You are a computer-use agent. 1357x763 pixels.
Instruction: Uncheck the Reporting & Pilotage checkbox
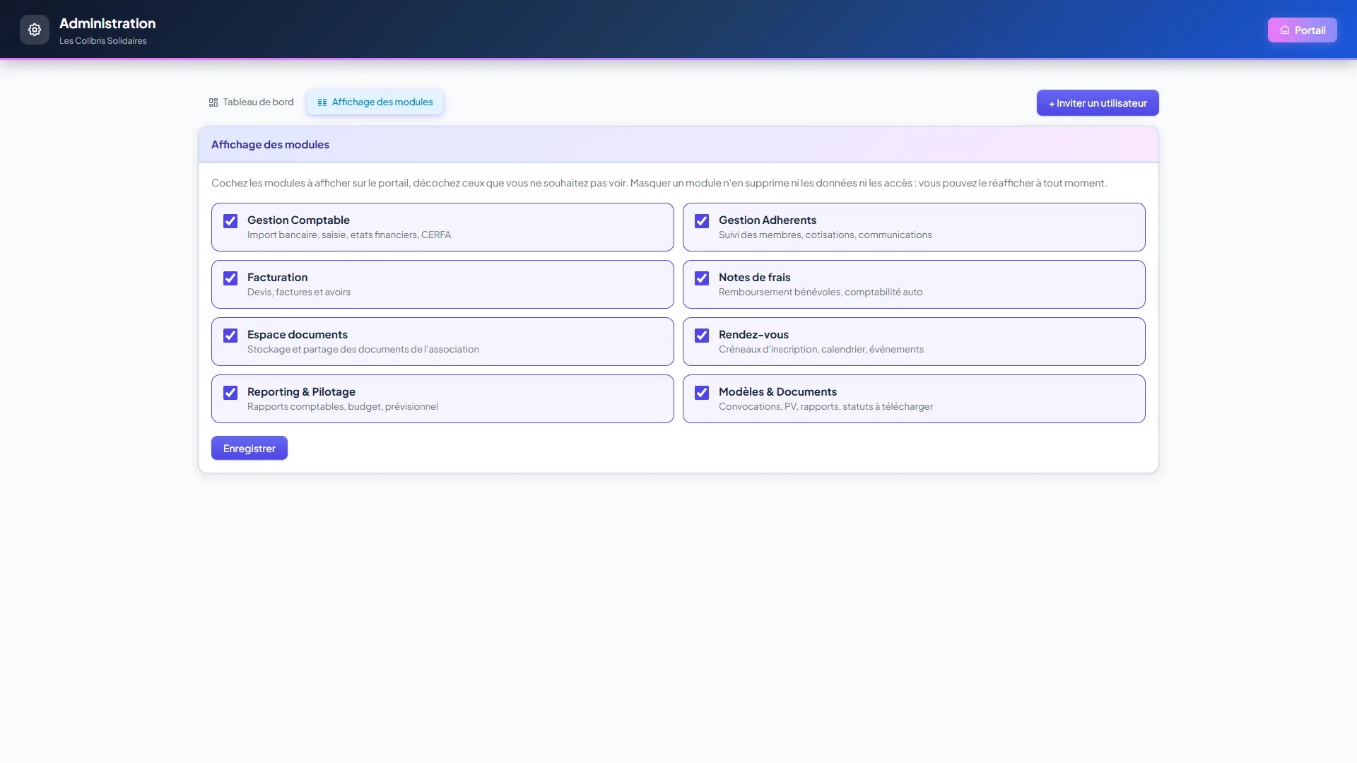pyautogui.click(x=230, y=393)
